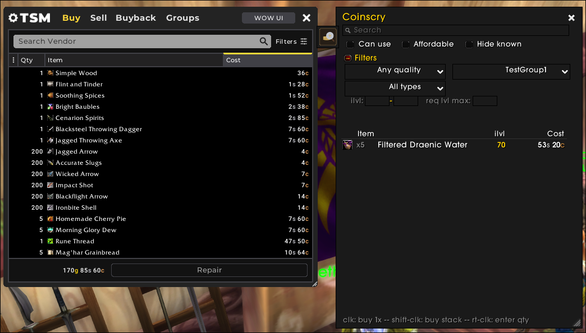586x333 pixels.
Task: Open the All types dropdown
Action: [x=395, y=88]
